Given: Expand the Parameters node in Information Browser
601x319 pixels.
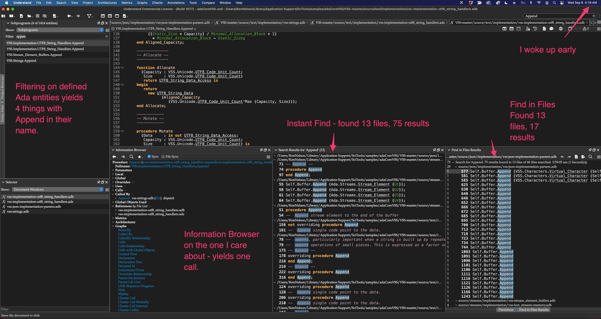Looking at the screenshot, I should pyautogui.click(x=113, y=170).
